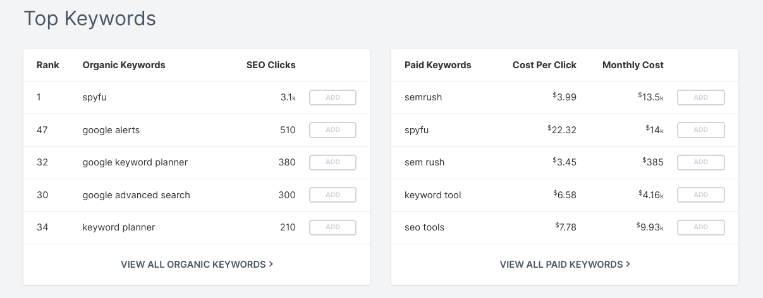Add google alerts keyword

tap(333, 130)
